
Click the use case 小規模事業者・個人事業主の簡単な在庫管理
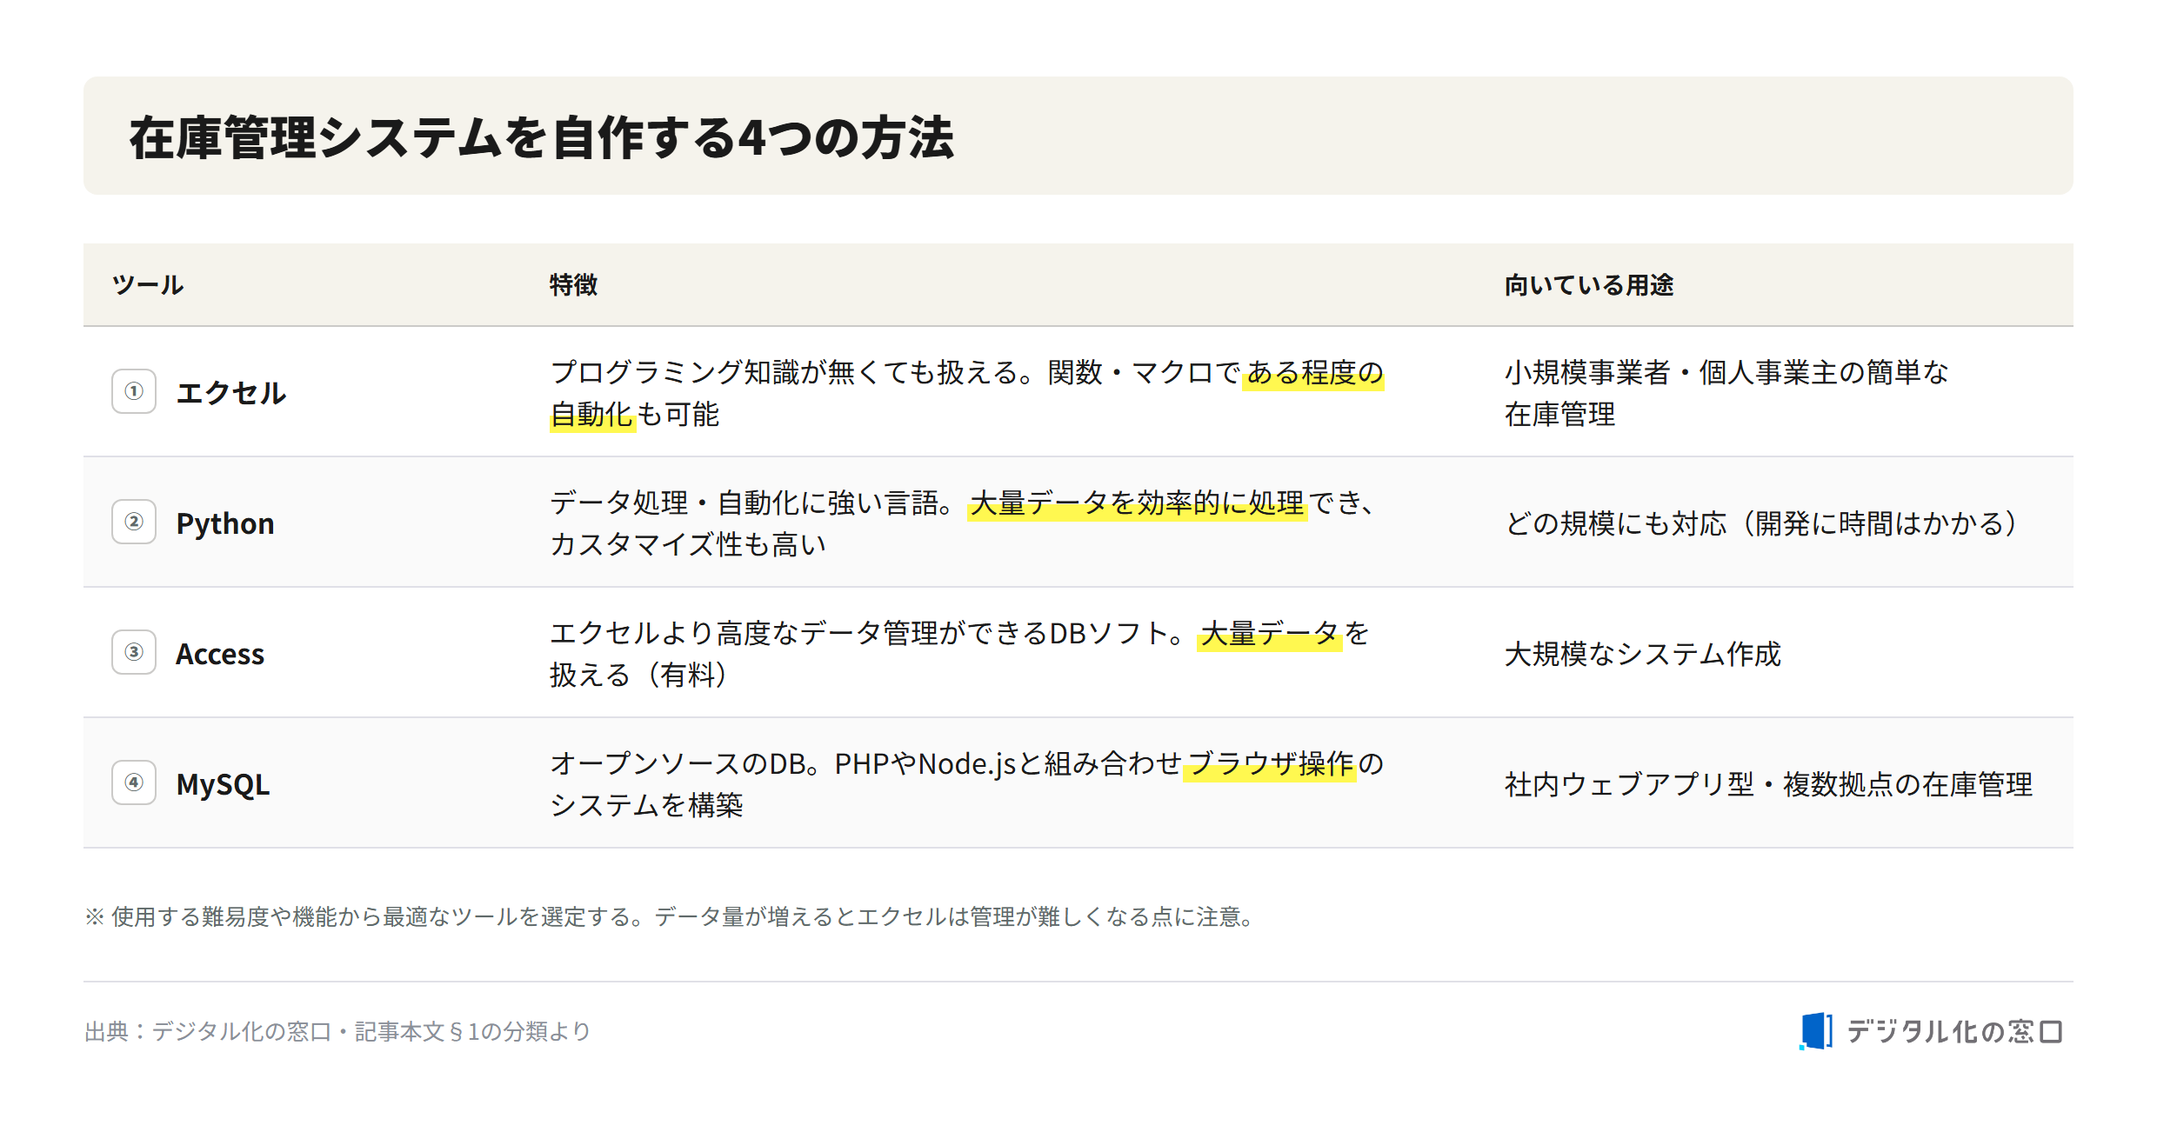point(1726,393)
